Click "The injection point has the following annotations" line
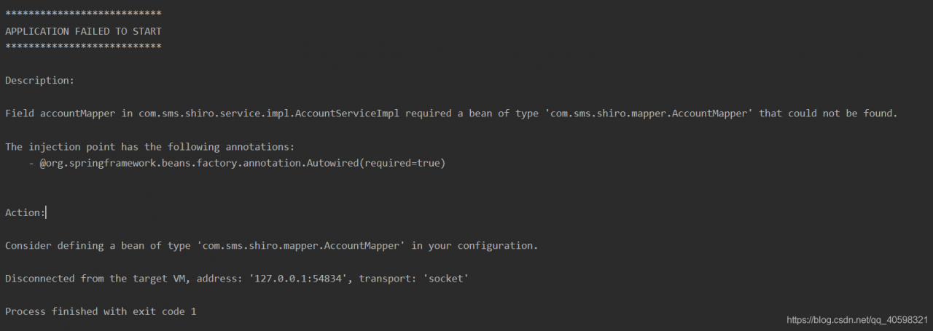 [x=149, y=147]
